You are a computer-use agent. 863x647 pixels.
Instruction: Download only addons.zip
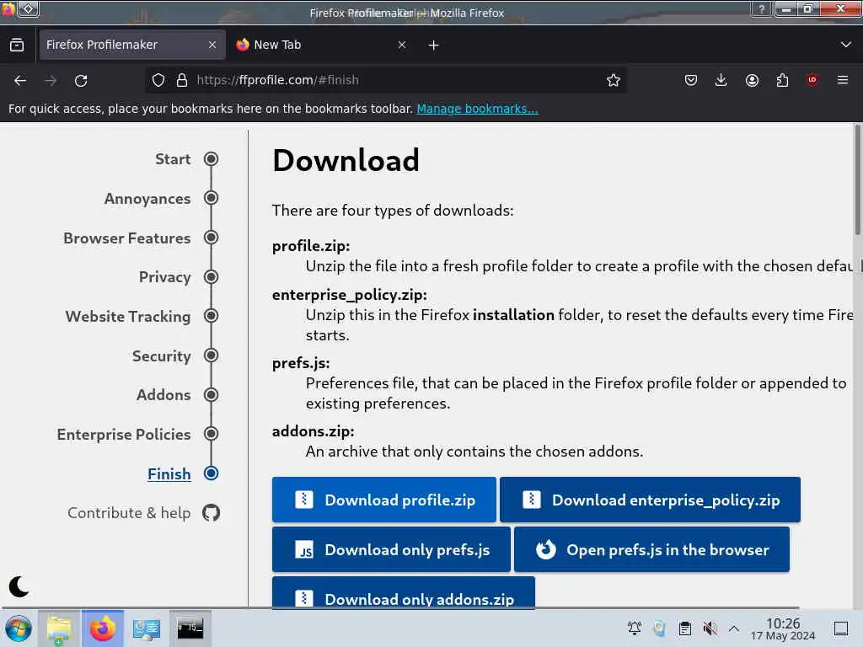(404, 593)
